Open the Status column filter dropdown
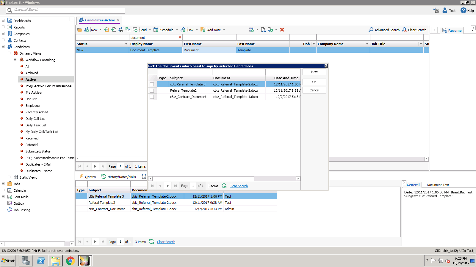 126,44
